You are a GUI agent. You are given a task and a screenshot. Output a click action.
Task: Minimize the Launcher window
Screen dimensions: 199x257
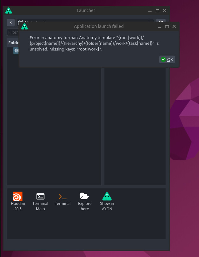150,10
